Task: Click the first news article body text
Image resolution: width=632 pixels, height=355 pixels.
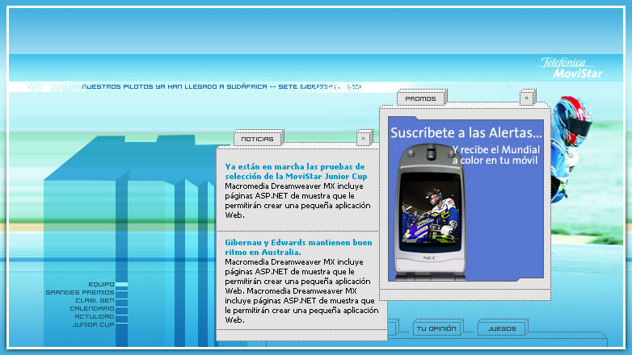Action: [297, 200]
